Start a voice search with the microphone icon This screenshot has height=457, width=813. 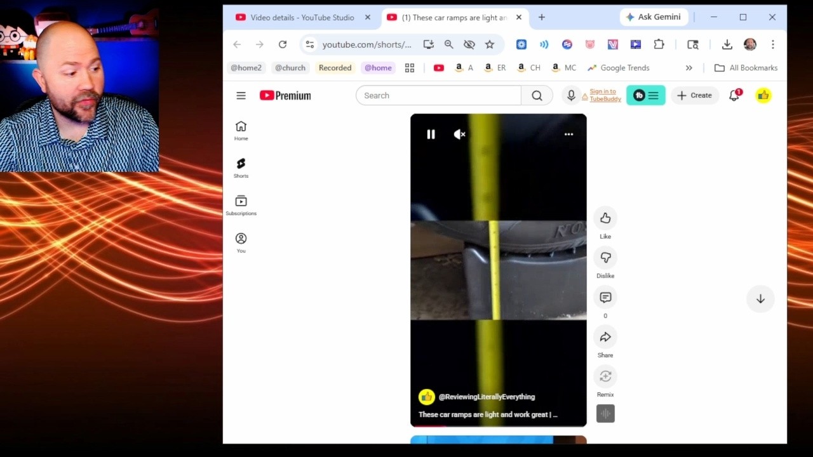570,95
